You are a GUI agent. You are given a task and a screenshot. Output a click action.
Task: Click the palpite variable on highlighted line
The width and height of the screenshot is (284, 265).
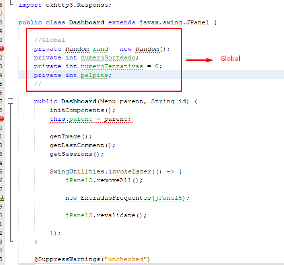(x=95, y=76)
